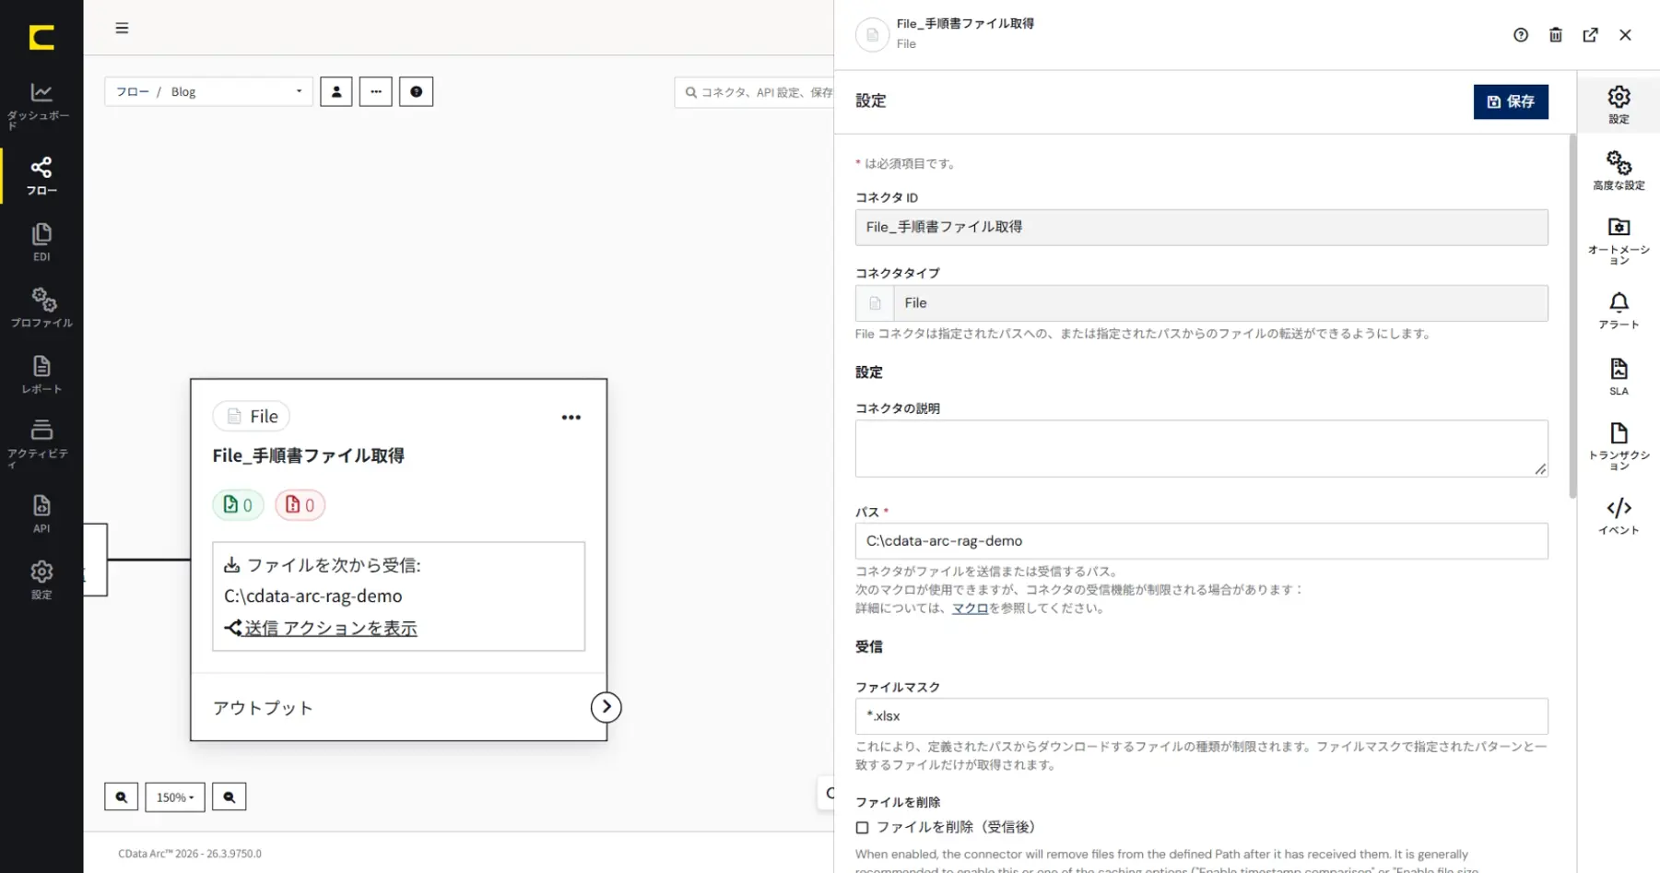The width and height of the screenshot is (1660, 873).
Task: Open the ダッシュボード sidebar section
Action: pos(41,105)
